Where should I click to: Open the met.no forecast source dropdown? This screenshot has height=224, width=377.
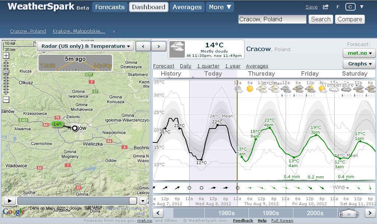(x=359, y=53)
